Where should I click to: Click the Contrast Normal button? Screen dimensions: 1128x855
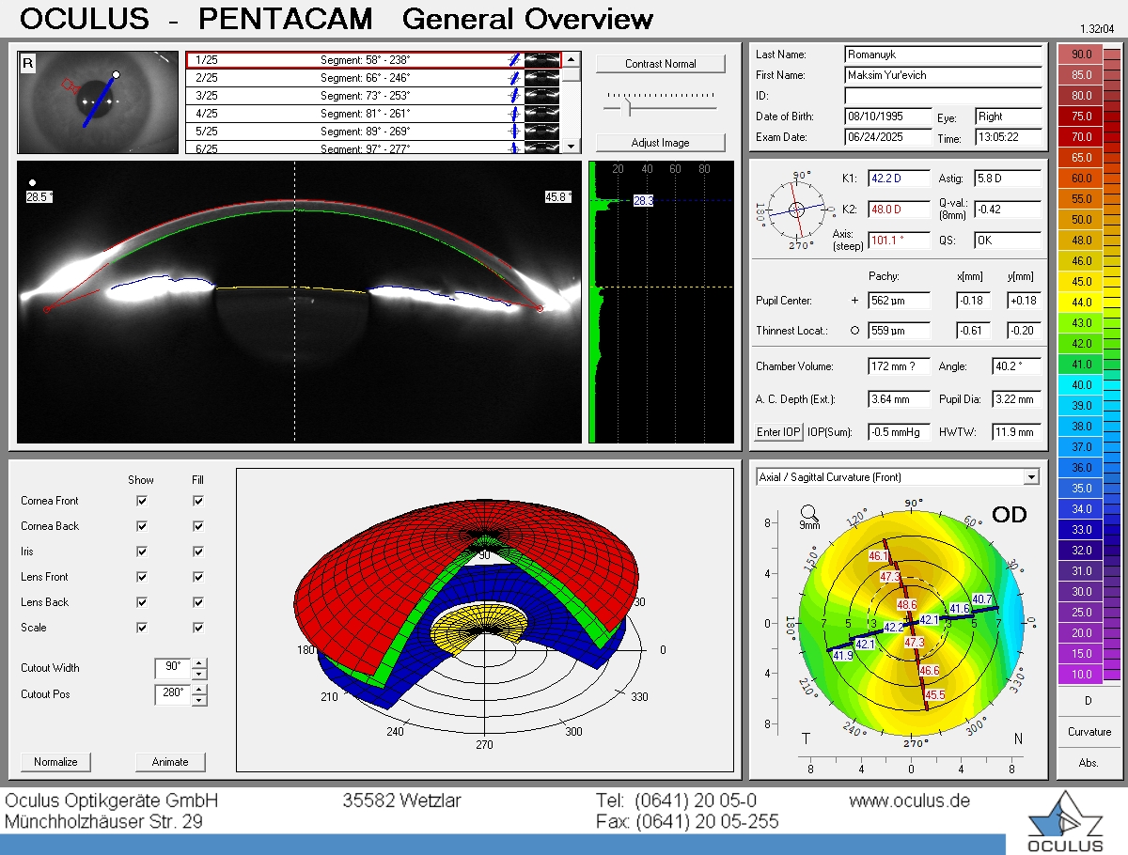tap(661, 64)
